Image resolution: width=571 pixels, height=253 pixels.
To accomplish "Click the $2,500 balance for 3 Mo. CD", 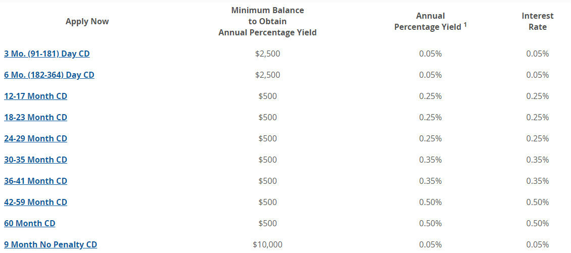I will pos(267,54).
